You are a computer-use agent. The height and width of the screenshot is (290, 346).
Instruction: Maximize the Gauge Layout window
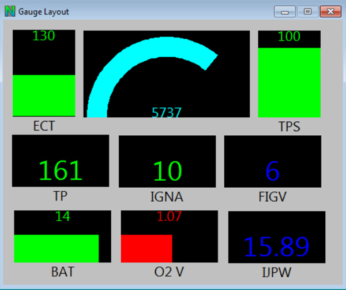(307, 11)
